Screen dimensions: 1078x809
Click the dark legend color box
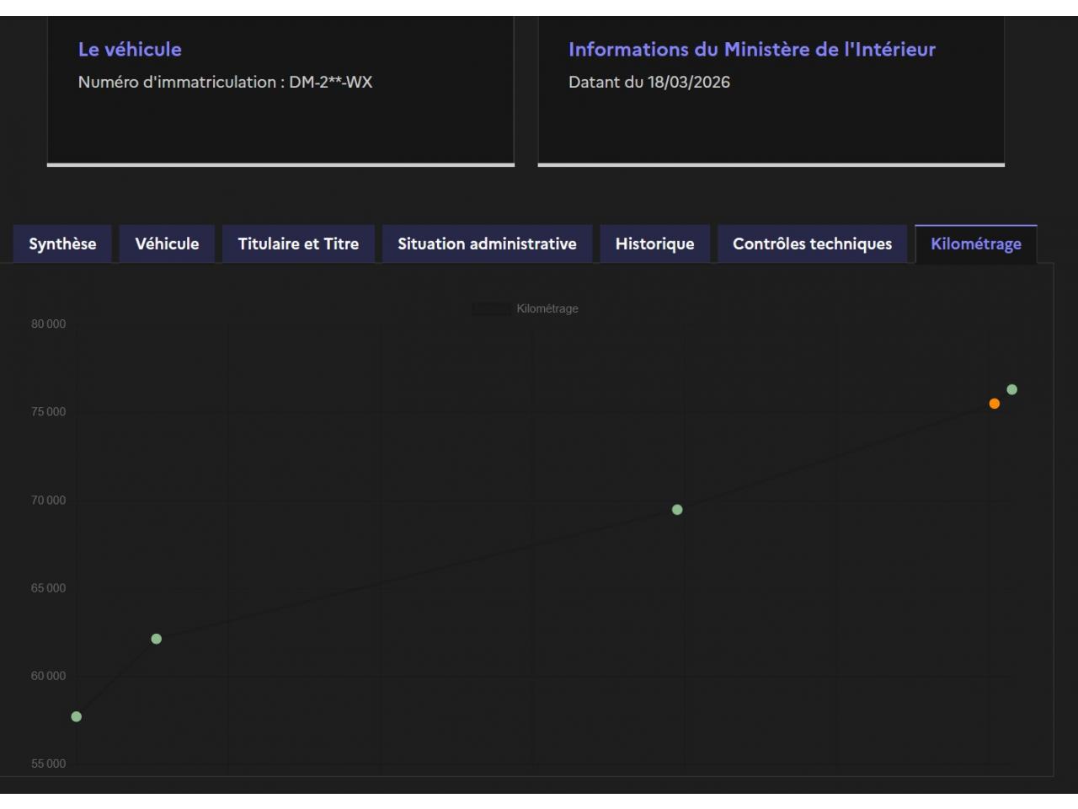tap(491, 309)
